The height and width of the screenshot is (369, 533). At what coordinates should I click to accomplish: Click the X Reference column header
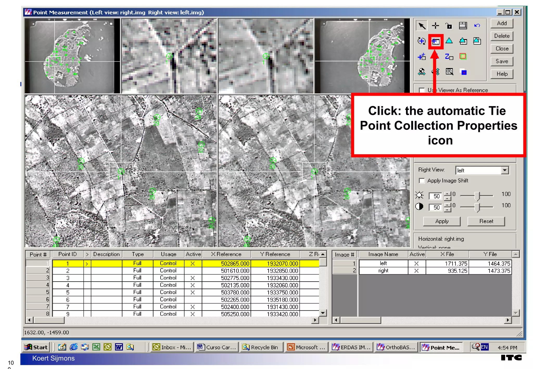[226, 254]
